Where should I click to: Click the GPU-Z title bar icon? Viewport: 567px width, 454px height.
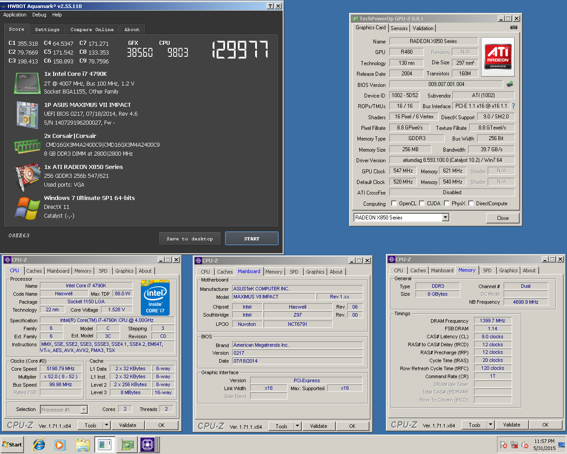355,19
